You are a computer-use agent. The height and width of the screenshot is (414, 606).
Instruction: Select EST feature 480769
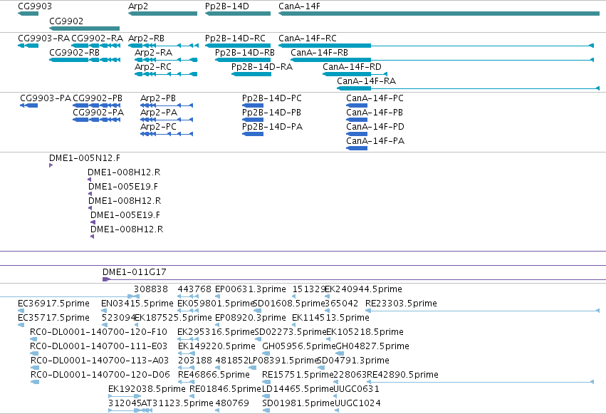pyautogui.click(x=218, y=411)
